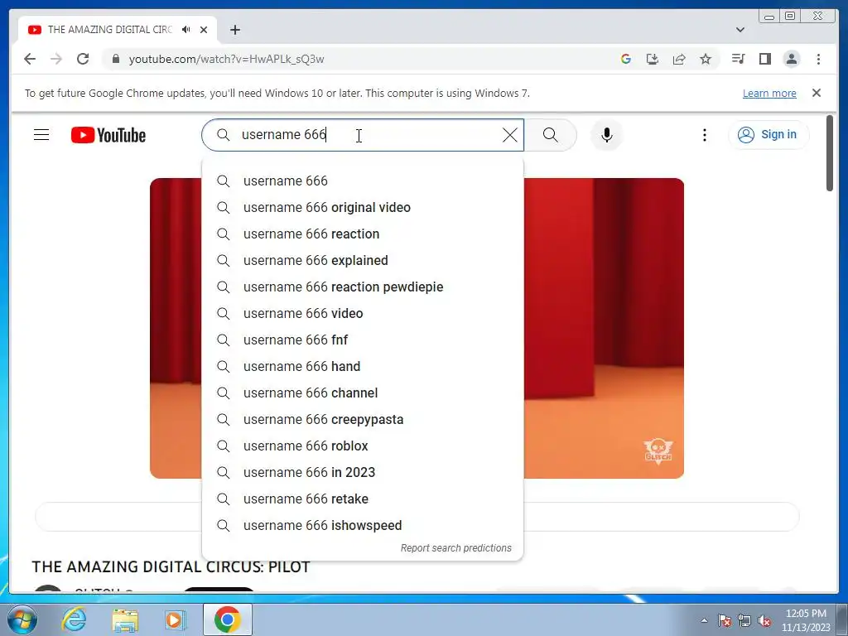Open media controls in Chrome toolbar
848x636 pixels.
(x=738, y=59)
